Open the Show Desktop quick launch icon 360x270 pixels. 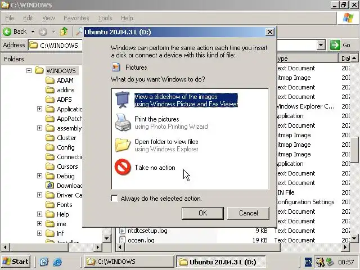pyautogui.click(x=44, y=262)
